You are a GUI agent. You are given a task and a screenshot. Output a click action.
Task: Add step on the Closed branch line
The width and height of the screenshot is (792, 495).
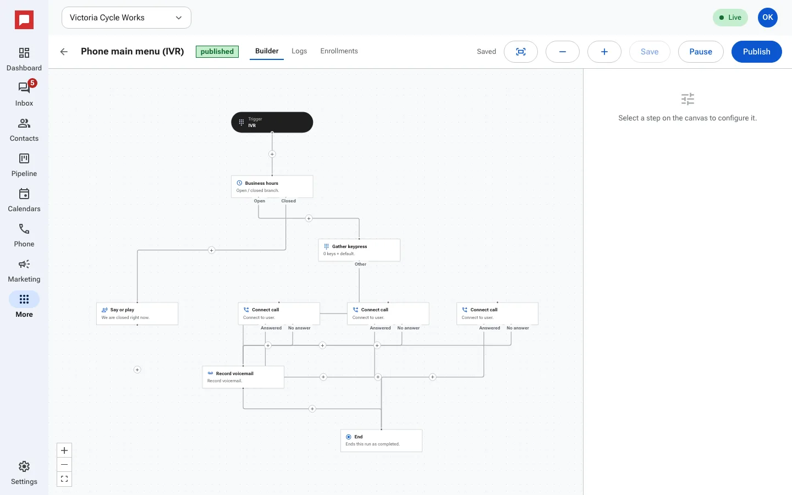[x=211, y=250]
